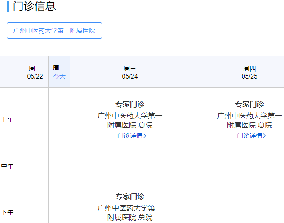Select the 周四 05/25 column header
This screenshot has height=223, width=284.
[x=249, y=72]
